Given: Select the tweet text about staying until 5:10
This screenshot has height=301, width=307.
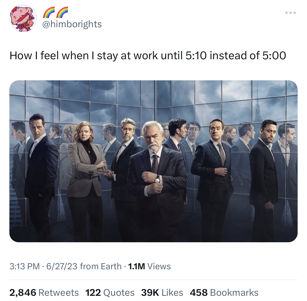Looking at the screenshot, I should click(x=148, y=56).
